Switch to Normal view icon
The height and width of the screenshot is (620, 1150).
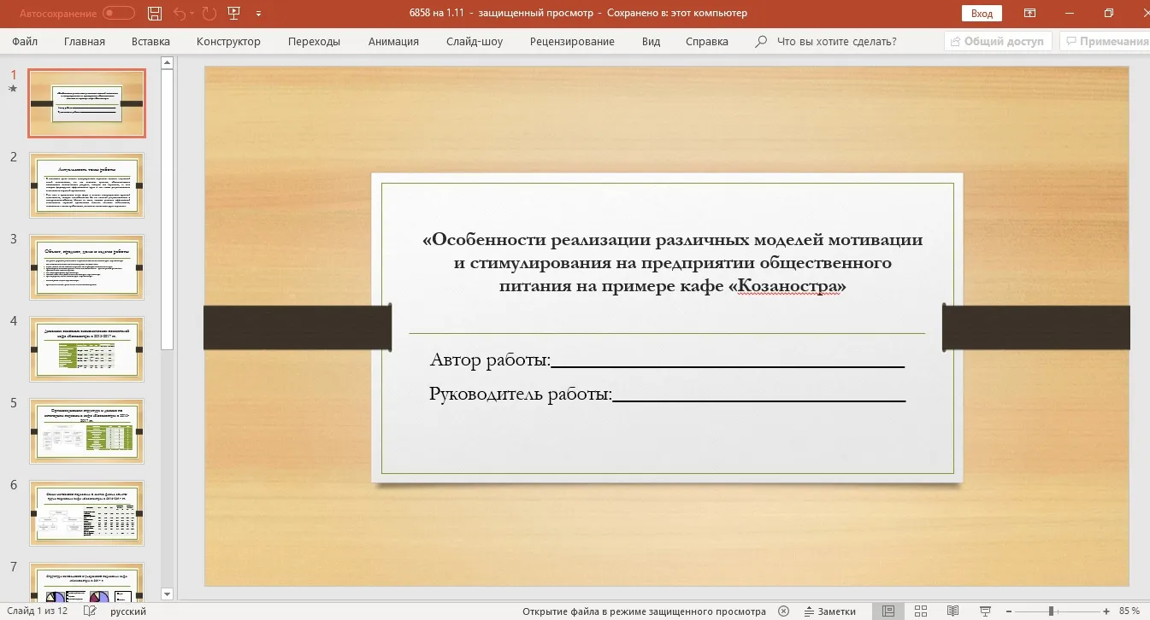click(888, 611)
